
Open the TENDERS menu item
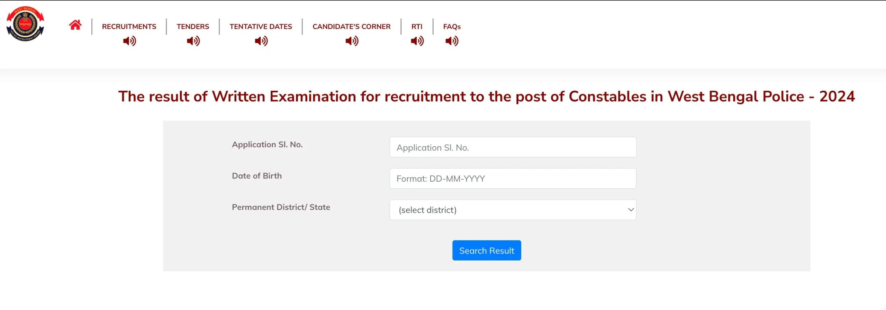(193, 27)
